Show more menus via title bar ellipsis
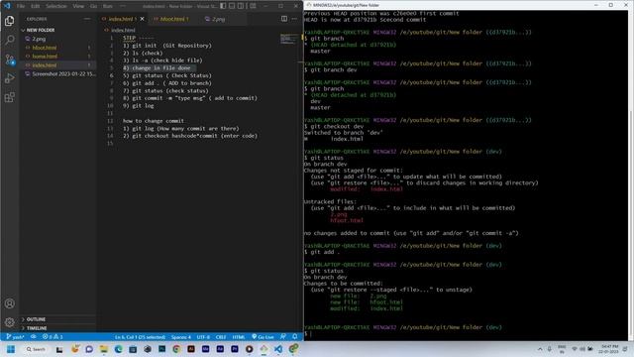The height and width of the screenshot is (357, 634). coord(123,6)
